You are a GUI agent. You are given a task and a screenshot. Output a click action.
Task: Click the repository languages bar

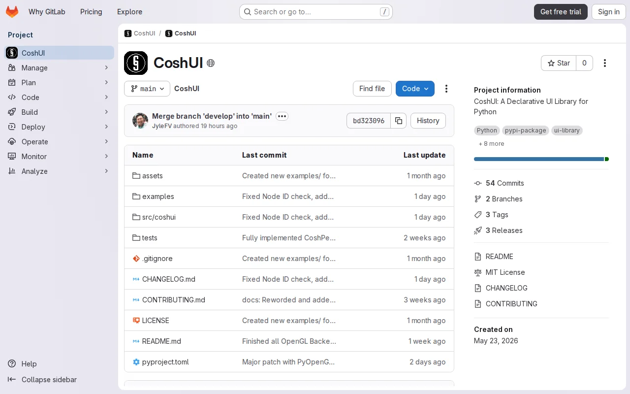[541, 159]
